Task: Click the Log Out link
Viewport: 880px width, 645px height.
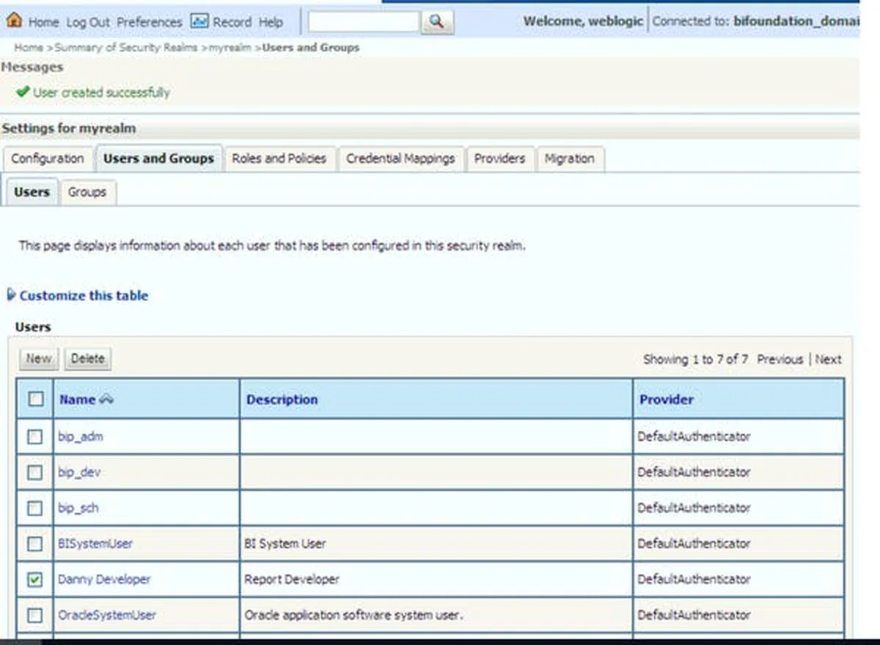Action: tap(87, 22)
